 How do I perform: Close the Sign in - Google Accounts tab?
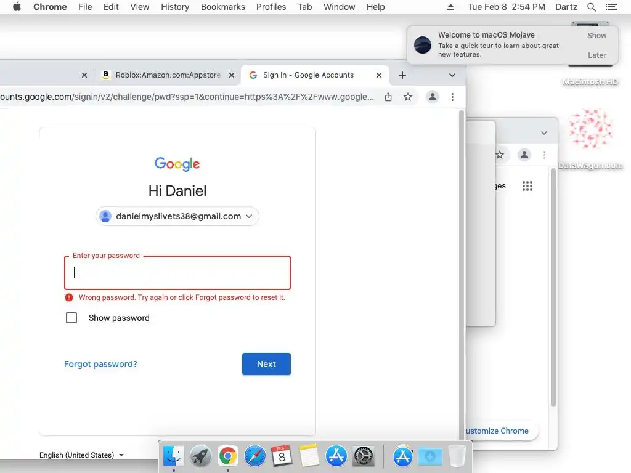(x=379, y=75)
